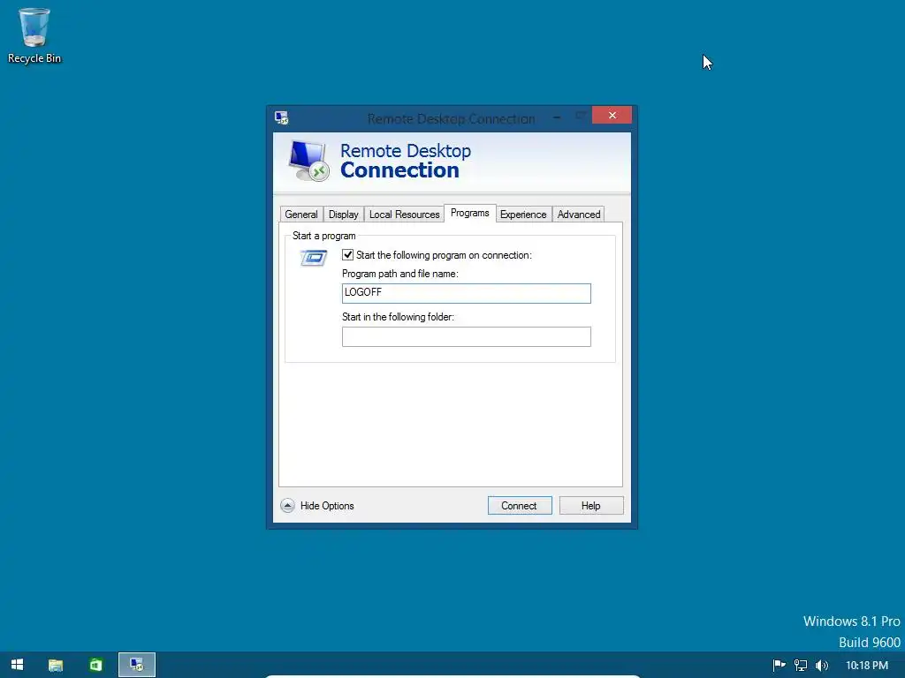Open File Explorer from the taskbar

(56, 665)
